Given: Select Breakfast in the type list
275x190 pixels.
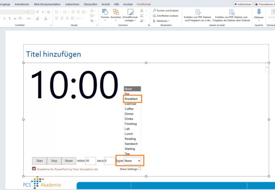Looking at the screenshot, I should [x=132, y=99].
